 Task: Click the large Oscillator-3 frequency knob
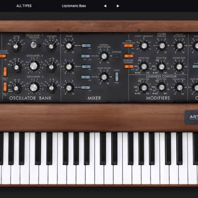[34, 87]
